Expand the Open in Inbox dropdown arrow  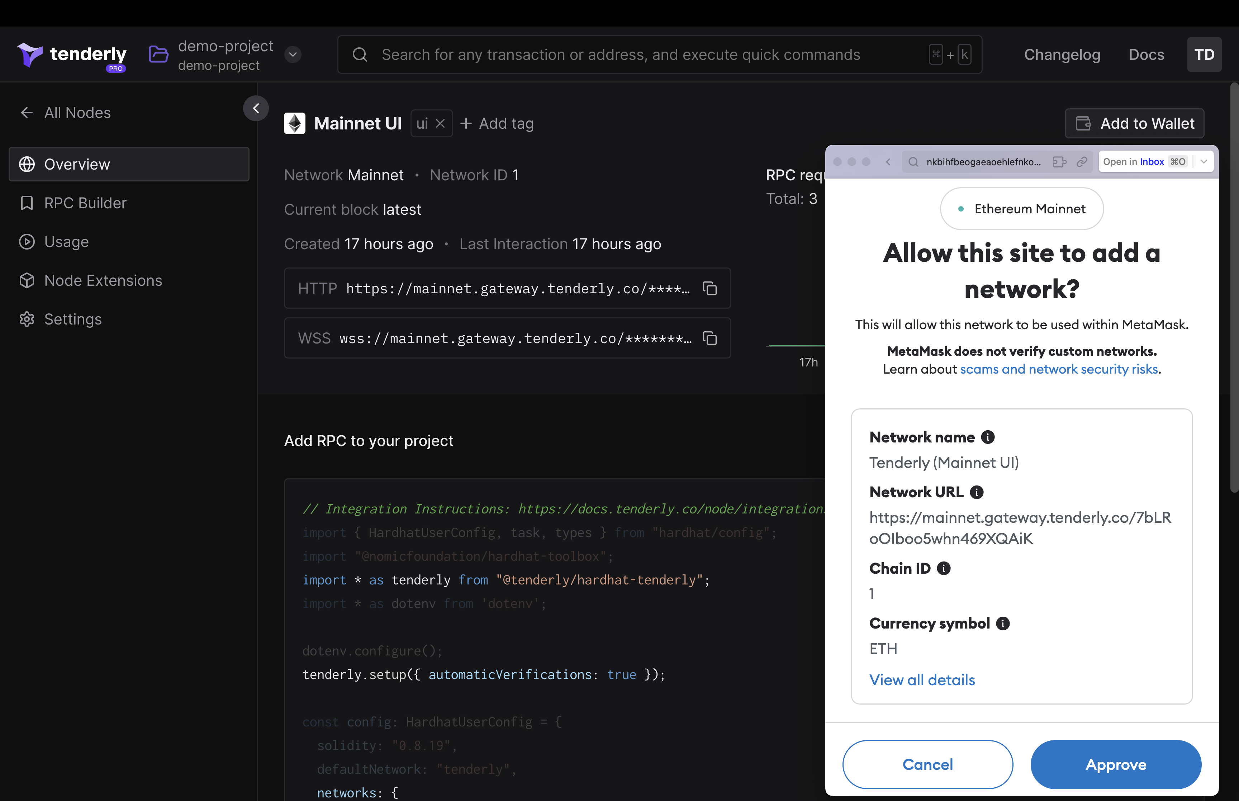point(1204,162)
